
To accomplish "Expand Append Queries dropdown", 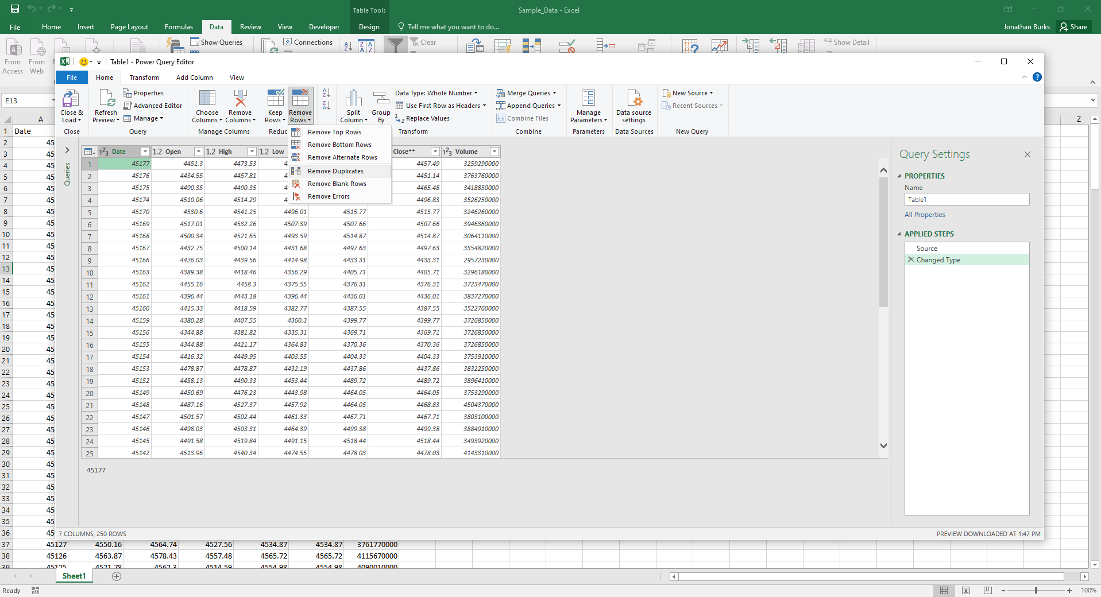I will 559,106.
